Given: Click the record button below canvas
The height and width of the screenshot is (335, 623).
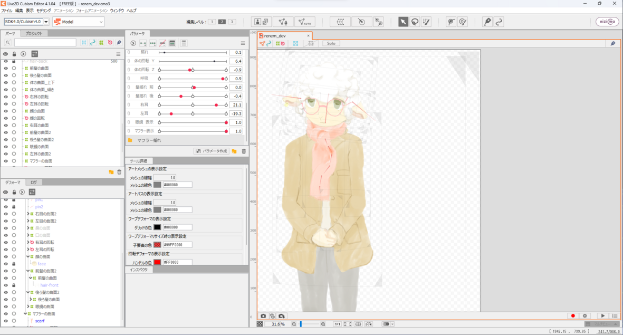Looking at the screenshot, I should pos(573,316).
